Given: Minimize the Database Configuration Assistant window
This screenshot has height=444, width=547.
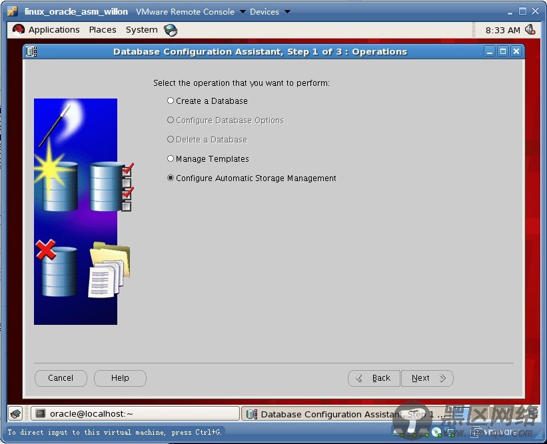Looking at the screenshot, I should tap(490, 52).
